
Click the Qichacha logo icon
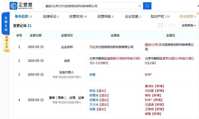click(13, 6)
